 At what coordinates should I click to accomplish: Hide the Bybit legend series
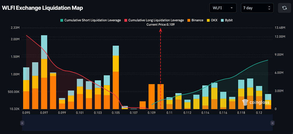pyautogui.click(x=229, y=20)
